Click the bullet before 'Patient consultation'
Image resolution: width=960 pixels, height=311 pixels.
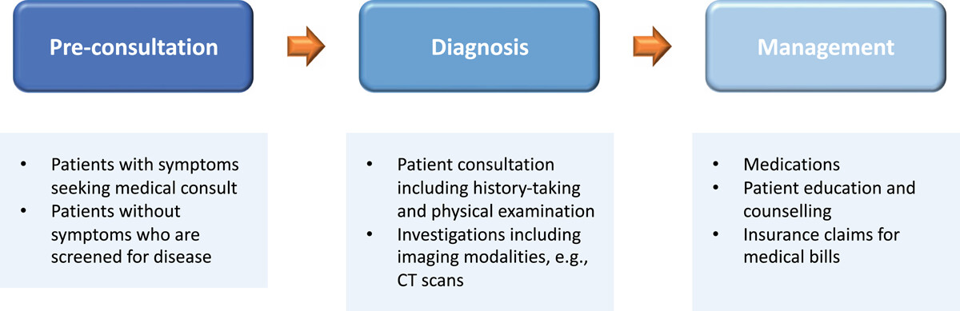tap(370, 165)
